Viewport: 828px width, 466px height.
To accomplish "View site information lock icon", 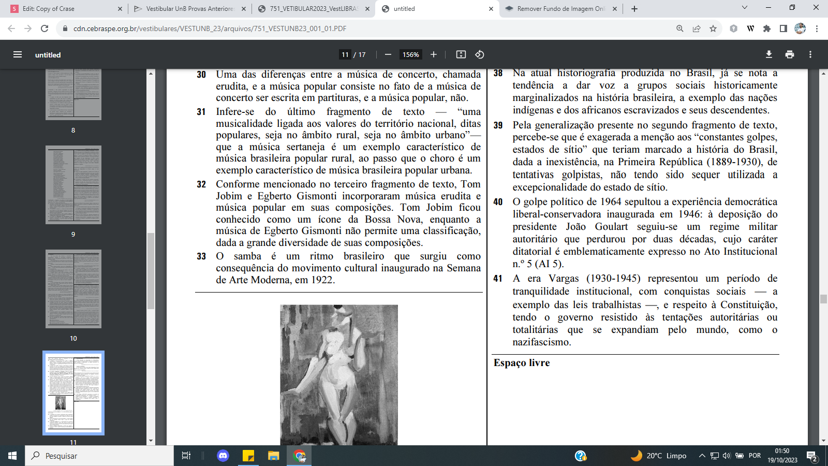I will tap(65, 28).
